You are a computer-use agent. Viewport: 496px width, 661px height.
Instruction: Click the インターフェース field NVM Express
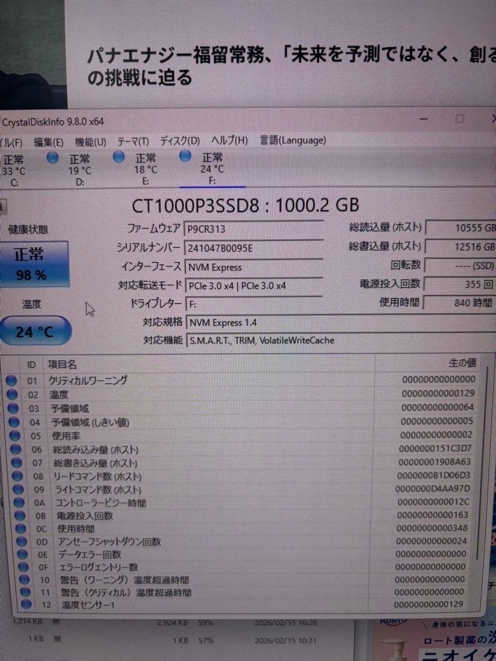coord(254,267)
